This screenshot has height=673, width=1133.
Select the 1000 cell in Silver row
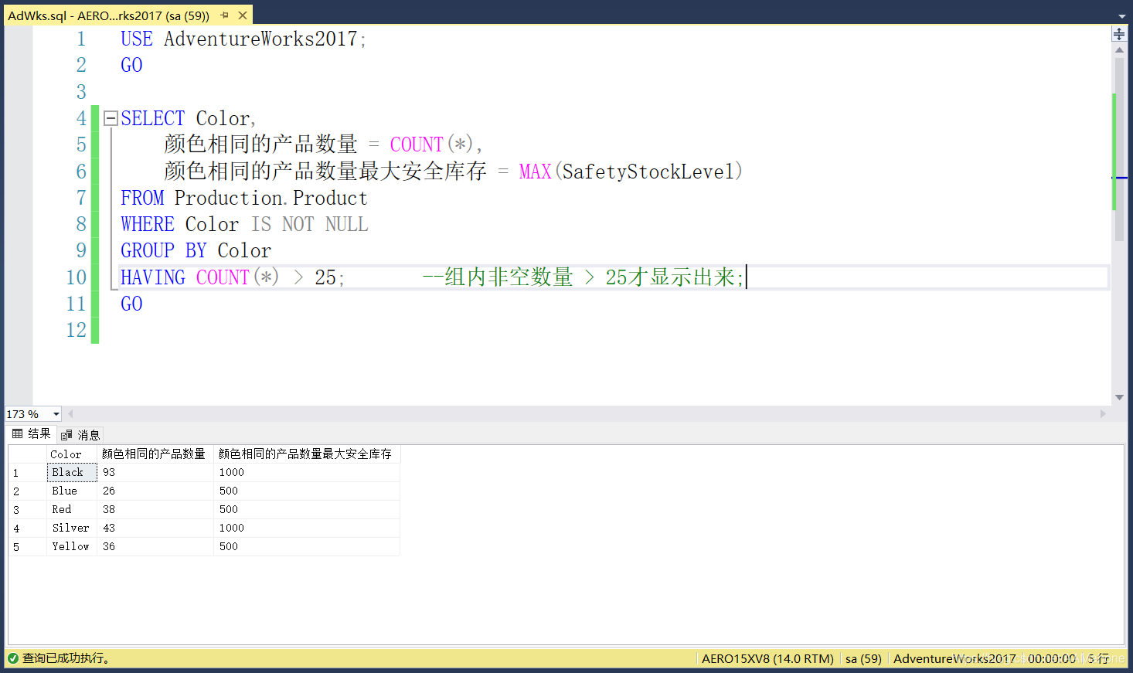[x=307, y=528]
